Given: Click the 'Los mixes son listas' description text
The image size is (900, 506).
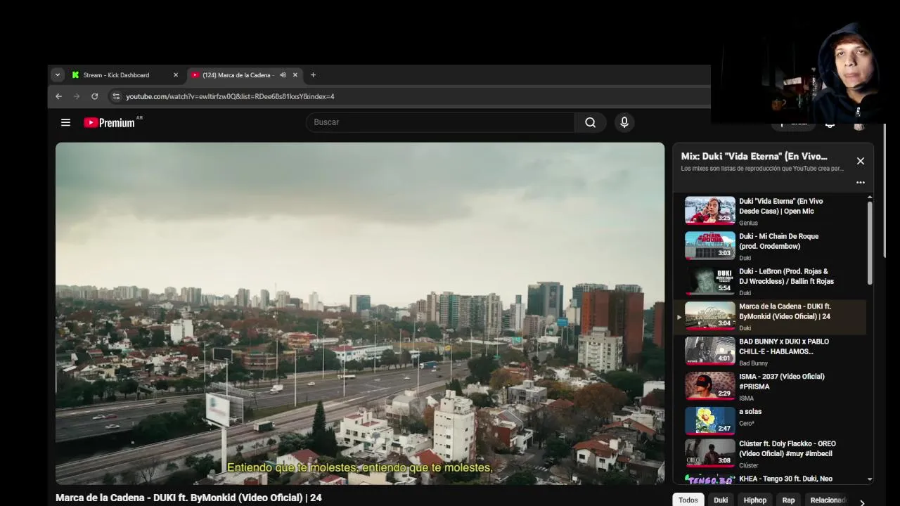Looking at the screenshot, I should 762,169.
